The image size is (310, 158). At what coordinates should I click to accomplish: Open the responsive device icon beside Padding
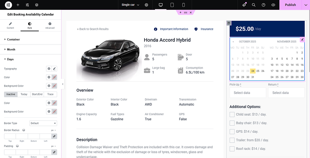coord(18,146)
